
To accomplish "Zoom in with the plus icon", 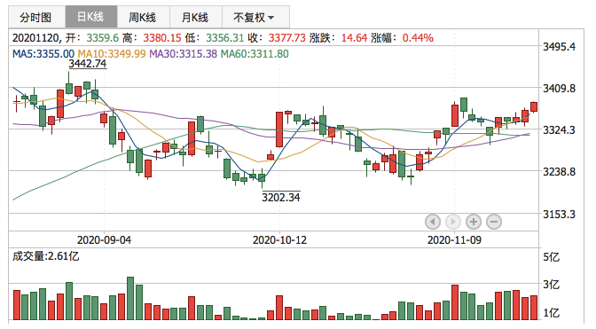I will (474, 222).
